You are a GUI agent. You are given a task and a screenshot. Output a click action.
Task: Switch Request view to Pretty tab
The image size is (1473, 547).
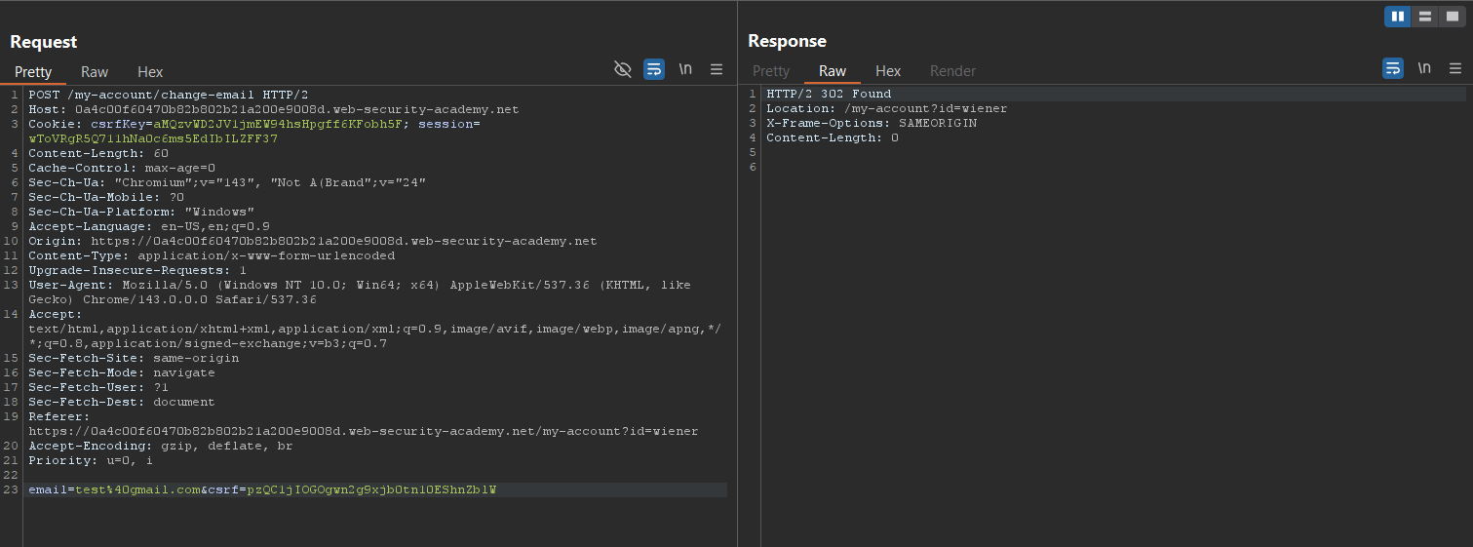pyautogui.click(x=33, y=72)
